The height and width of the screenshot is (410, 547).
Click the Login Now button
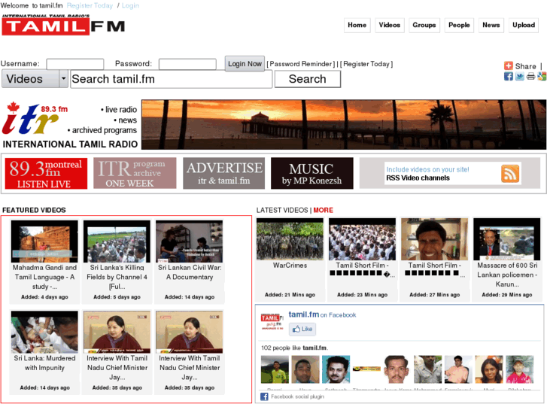[245, 64]
